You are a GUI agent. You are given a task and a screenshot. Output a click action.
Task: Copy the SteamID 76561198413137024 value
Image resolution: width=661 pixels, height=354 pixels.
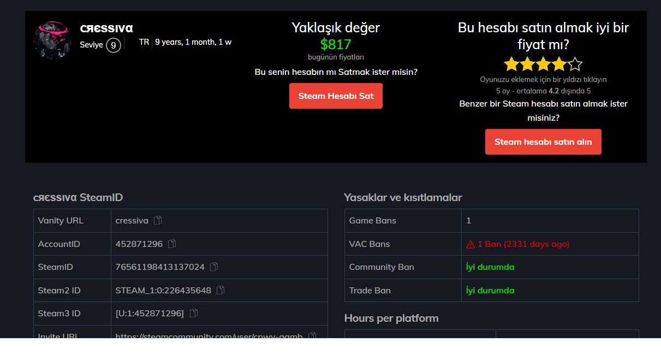pos(214,267)
